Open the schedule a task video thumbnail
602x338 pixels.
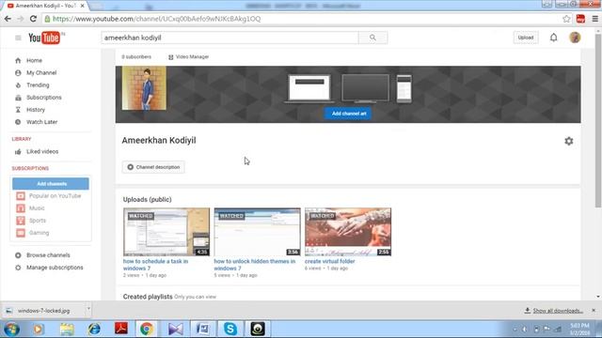tap(166, 232)
